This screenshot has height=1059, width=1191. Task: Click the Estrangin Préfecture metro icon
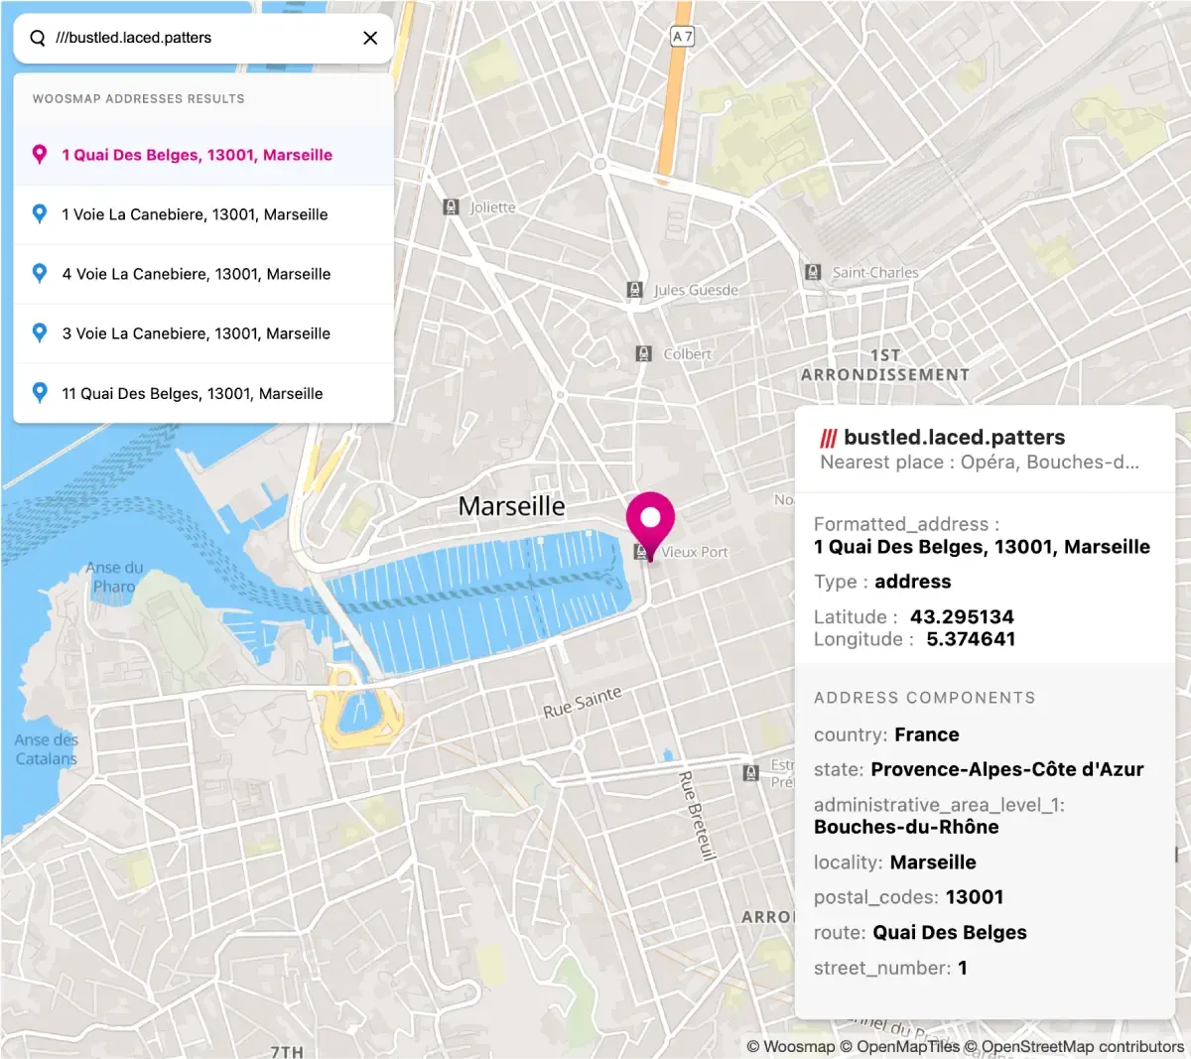coord(751,773)
